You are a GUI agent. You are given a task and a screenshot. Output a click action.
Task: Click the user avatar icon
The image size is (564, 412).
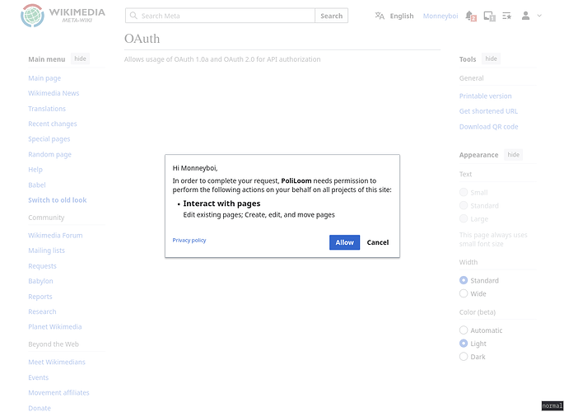pyautogui.click(x=526, y=16)
